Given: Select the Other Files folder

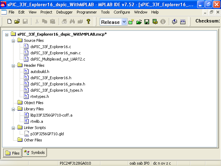Looking at the screenshot, I should [x=33, y=140].
